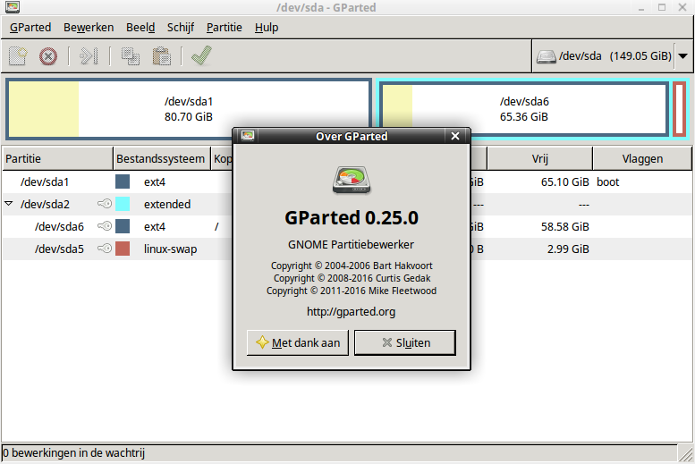Click the linux-swap red color swatch

(x=123, y=249)
